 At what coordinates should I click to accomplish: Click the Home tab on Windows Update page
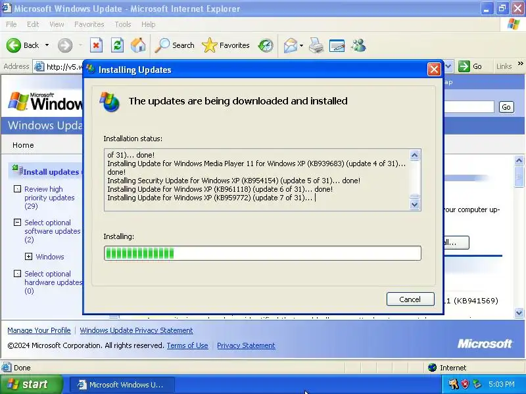(x=23, y=145)
